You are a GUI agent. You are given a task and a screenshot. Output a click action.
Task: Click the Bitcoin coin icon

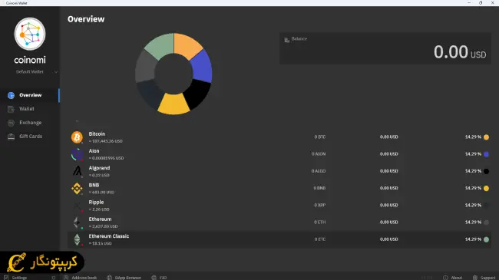pyautogui.click(x=77, y=137)
